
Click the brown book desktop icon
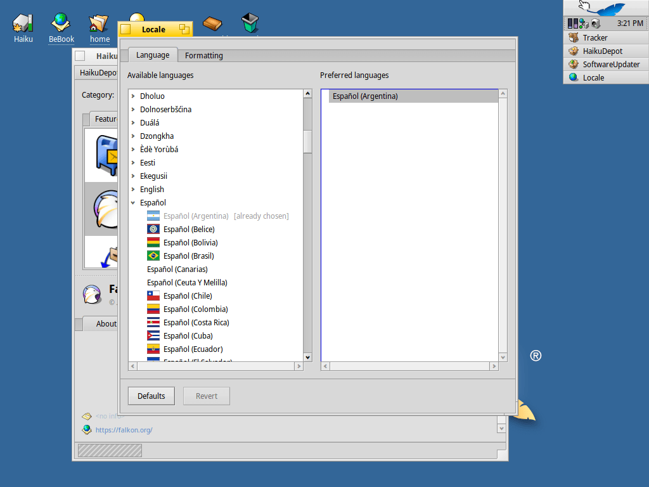click(x=212, y=23)
